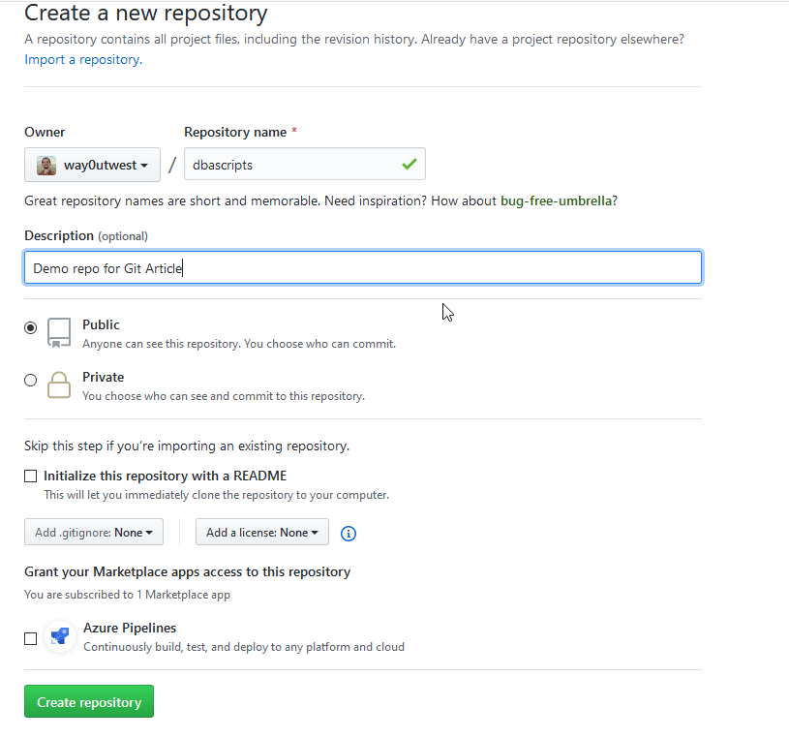Enable Initialize this repository with a README

(x=31, y=476)
